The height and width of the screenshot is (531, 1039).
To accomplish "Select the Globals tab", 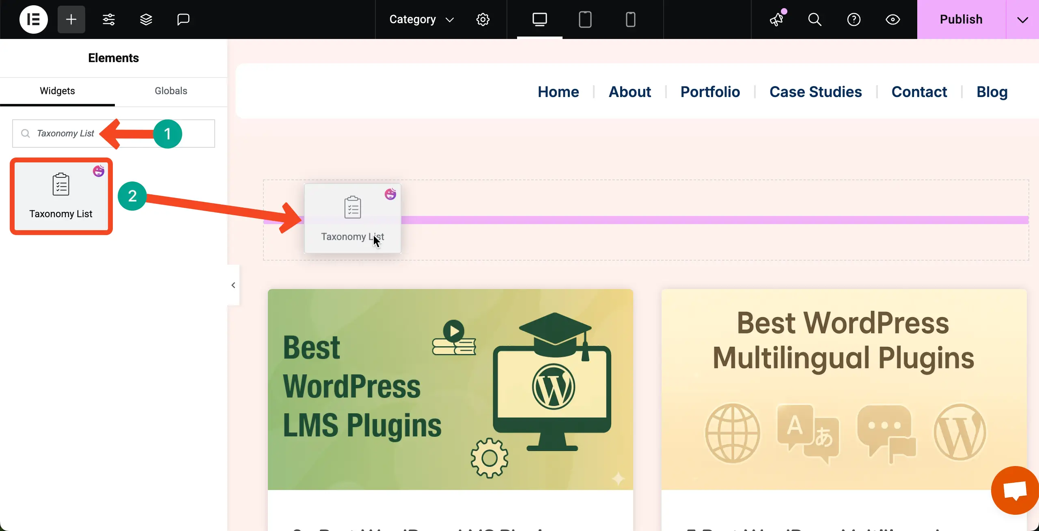I will 171,91.
